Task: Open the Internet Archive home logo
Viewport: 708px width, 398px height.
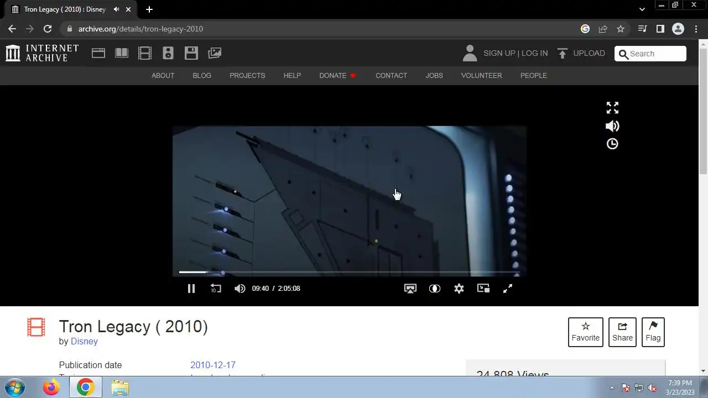Action: pyautogui.click(x=42, y=53)
